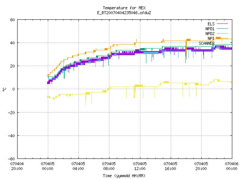Click the light blue NPD2 legend line sample
The width and height of the screenshot is (239, 179).
[222, 34]
